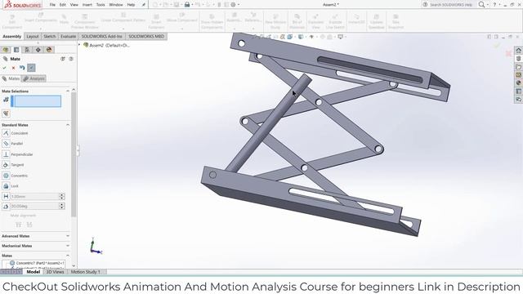Screen dimensions: 523x294
Task: Adjust the angle value spinner arrows
Action: coord(62,207)
